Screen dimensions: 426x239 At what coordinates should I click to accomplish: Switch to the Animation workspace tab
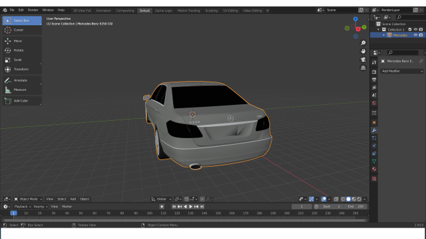104,11
